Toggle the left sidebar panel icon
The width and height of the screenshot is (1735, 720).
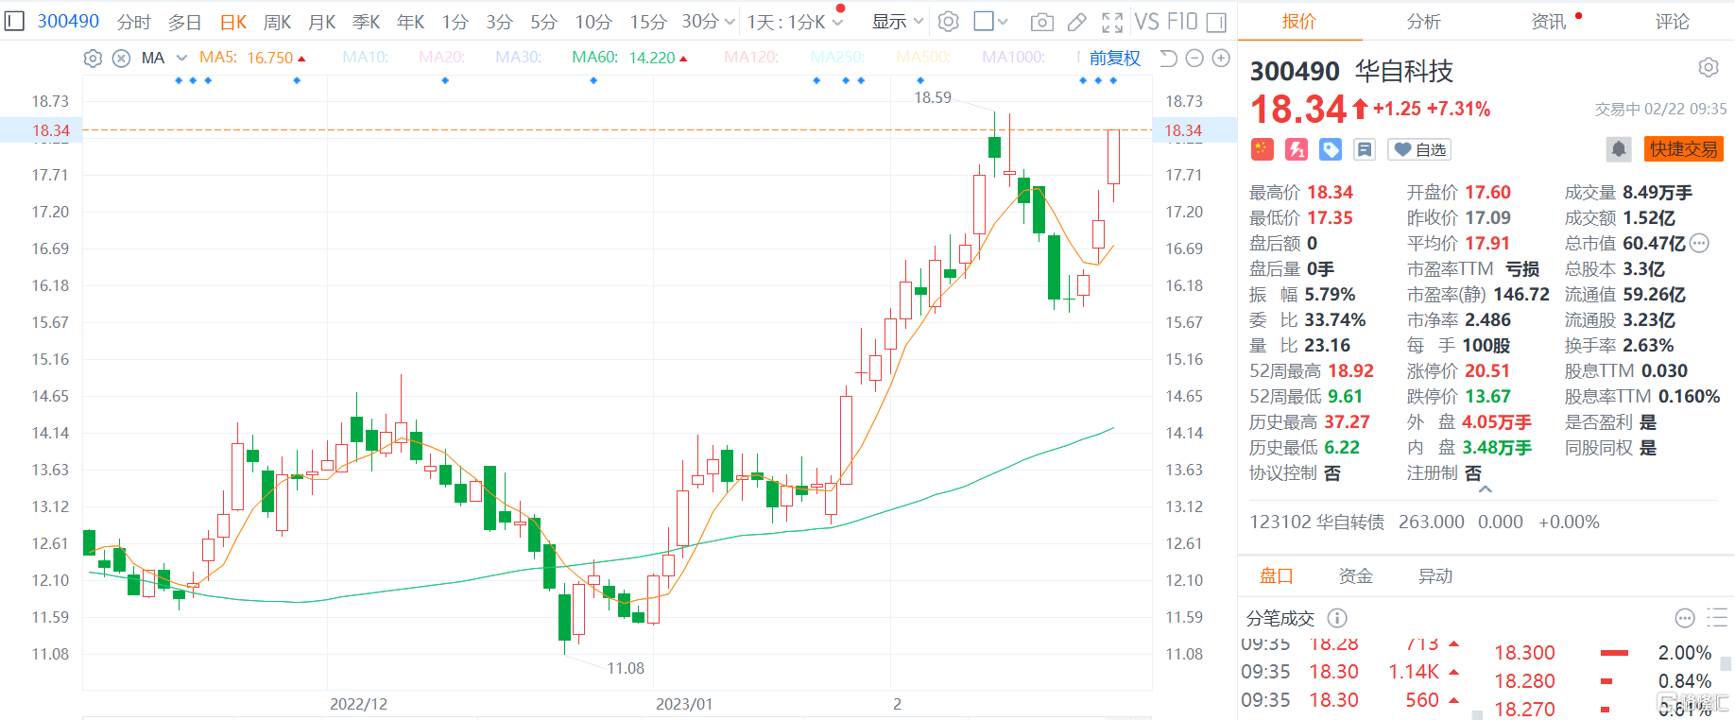click(14, 21)
